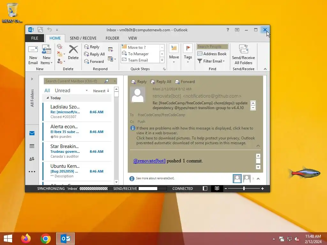Screen dimensions: 327x245
Task: Open the Ubuntu Kern... email
Action: coord(77,171)
